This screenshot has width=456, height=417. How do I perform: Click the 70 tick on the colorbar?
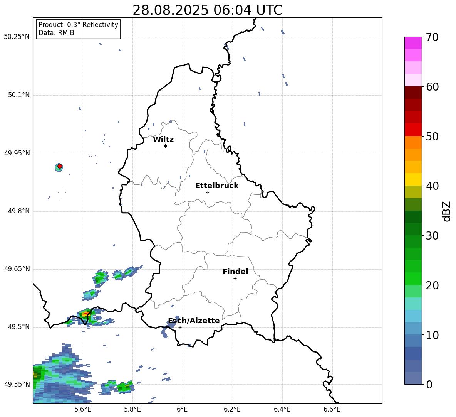click(432, 37)
